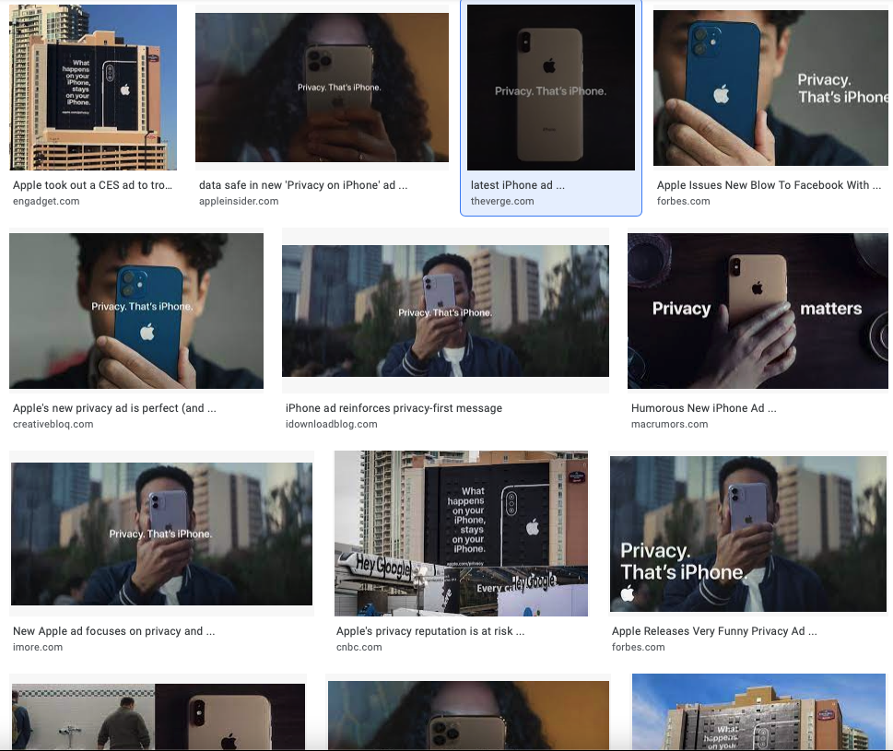Image resolution: width=893 pixels, height=751 pixels.
Task: Click 'New Apple ad focuses on privacy' title
Action: click(x=114, y=631)
